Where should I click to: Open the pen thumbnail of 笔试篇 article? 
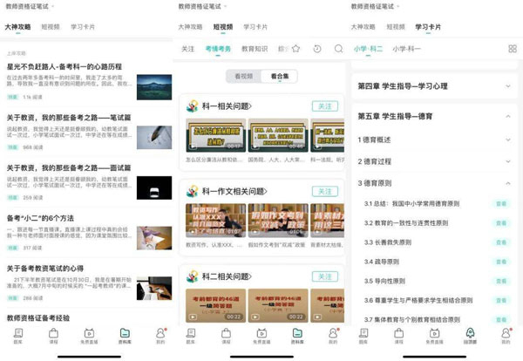154,138
